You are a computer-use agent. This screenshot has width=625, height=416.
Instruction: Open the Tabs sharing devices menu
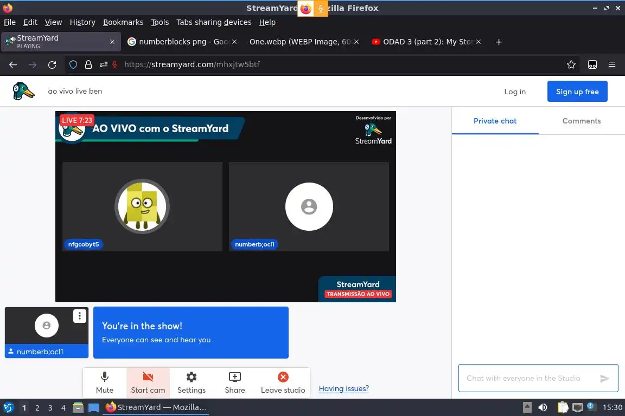(214, 22)
